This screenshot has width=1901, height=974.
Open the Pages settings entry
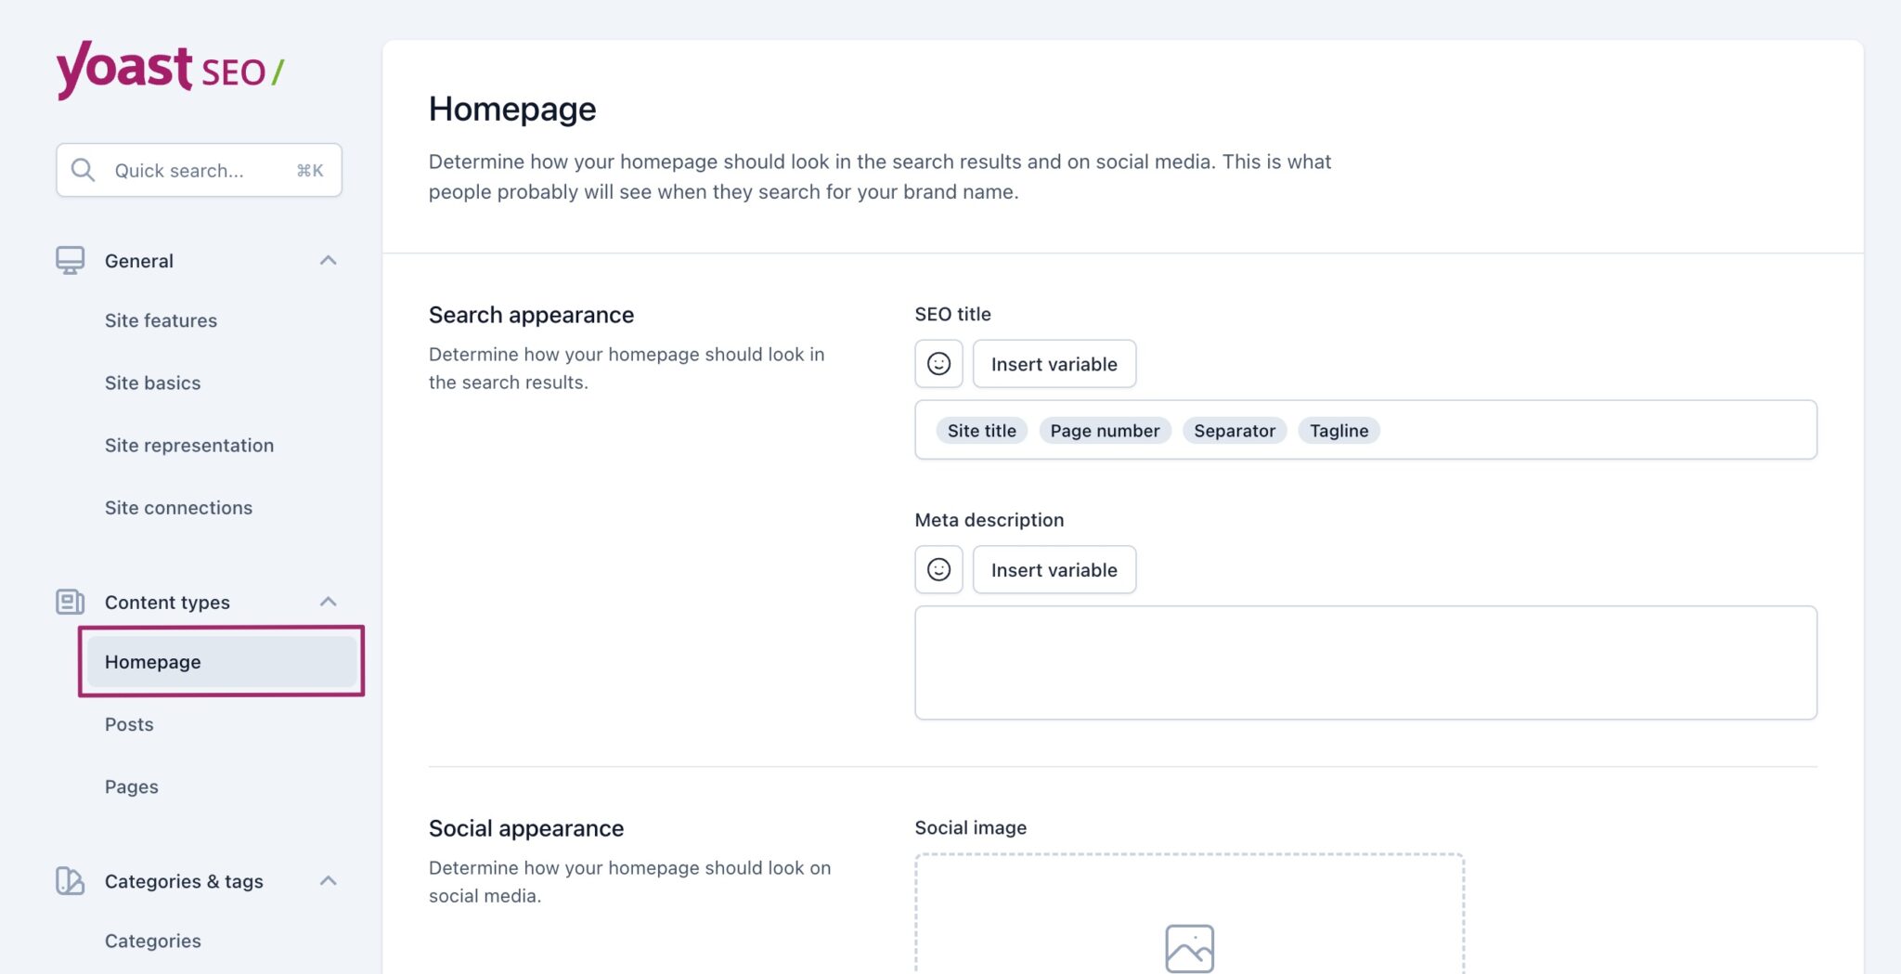click(132, 786)
